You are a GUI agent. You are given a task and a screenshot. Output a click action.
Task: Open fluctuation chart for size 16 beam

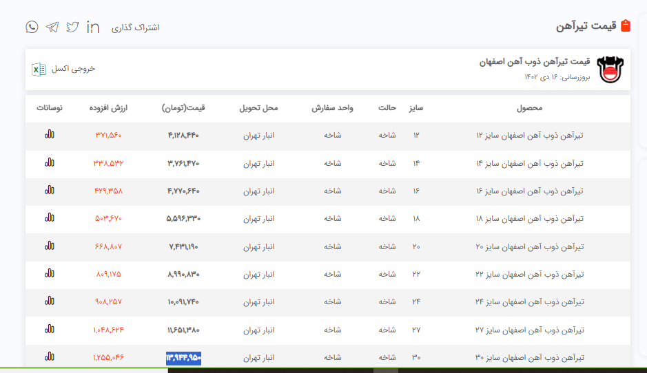pos(49,190)
